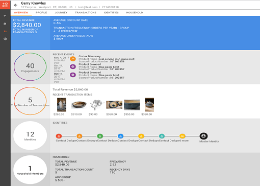Click the '2 - 3 orders/year' frequency value
260x186 pixels.
point(65,31)
